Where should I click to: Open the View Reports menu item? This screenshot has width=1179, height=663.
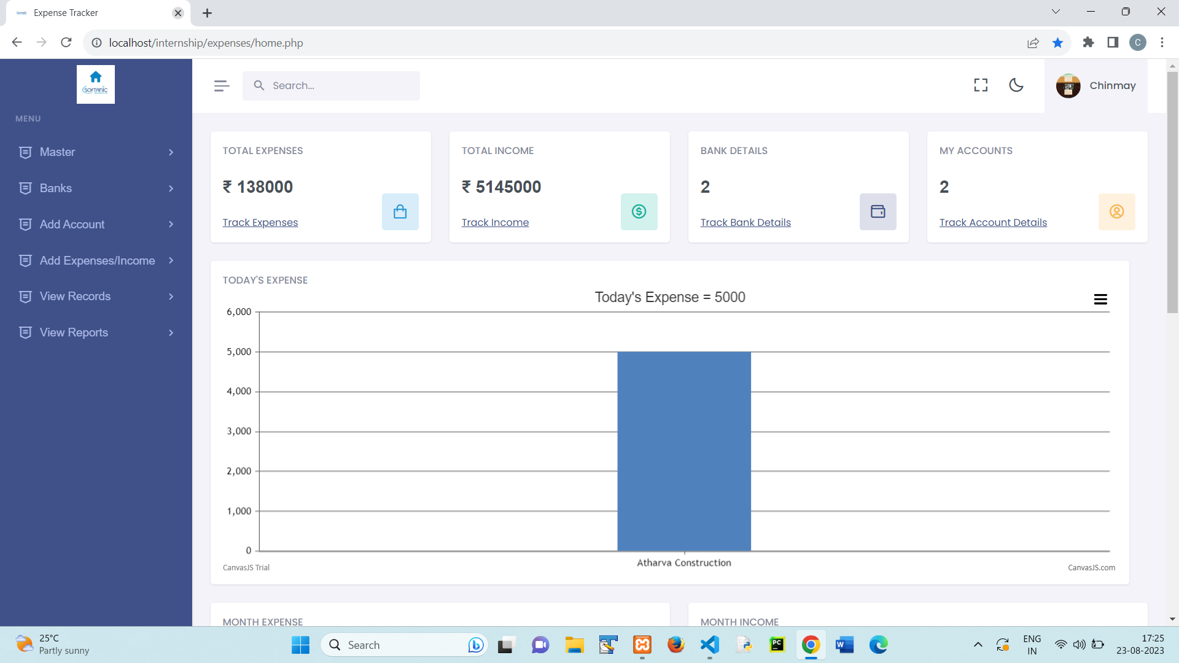[x=96, y=333]
